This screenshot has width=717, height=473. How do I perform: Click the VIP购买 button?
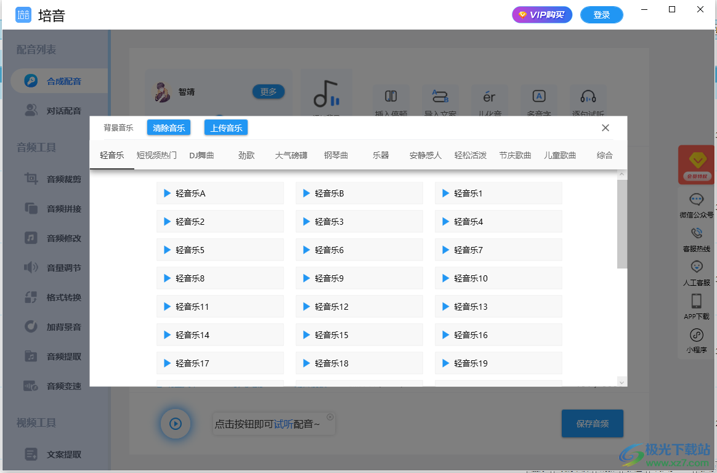point(542,15)
